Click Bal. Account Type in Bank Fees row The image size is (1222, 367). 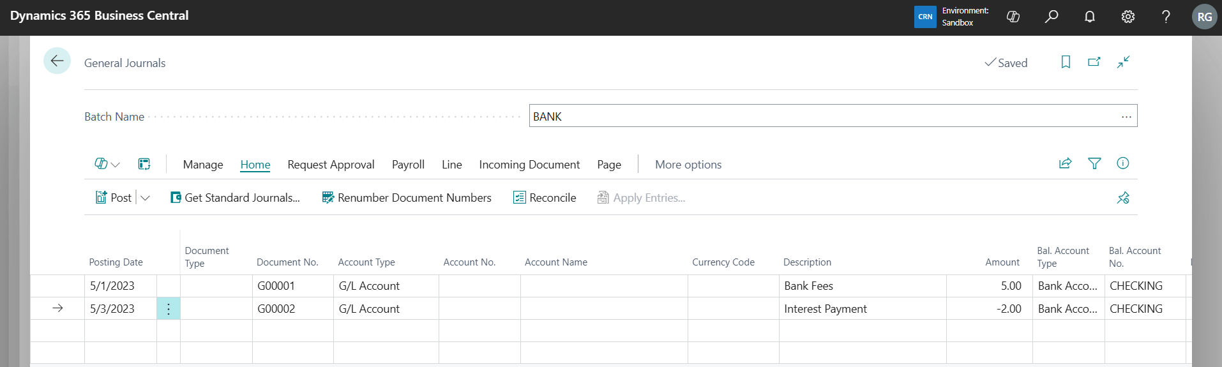pyautogui.click(x=1069, y=286)
